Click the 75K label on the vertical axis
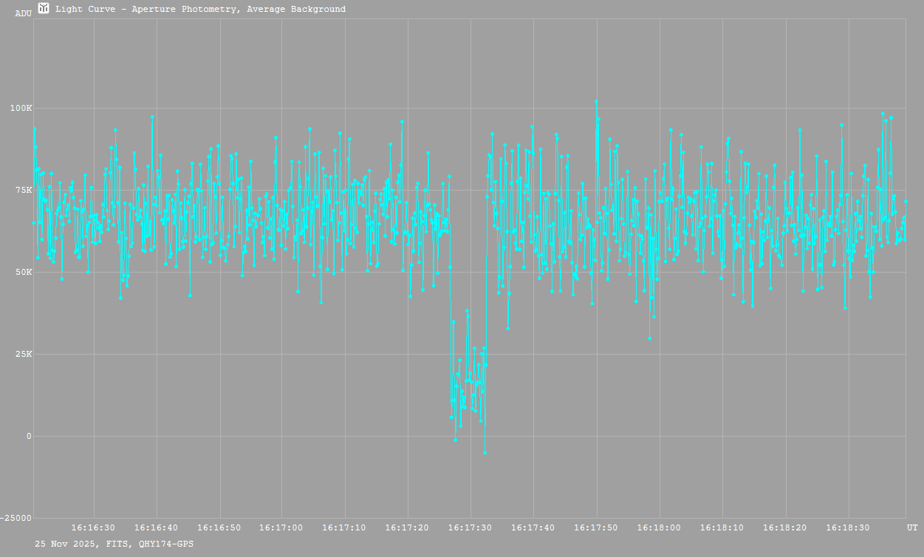Viewport: 924px width, 557px height. (x=23, y=191)
